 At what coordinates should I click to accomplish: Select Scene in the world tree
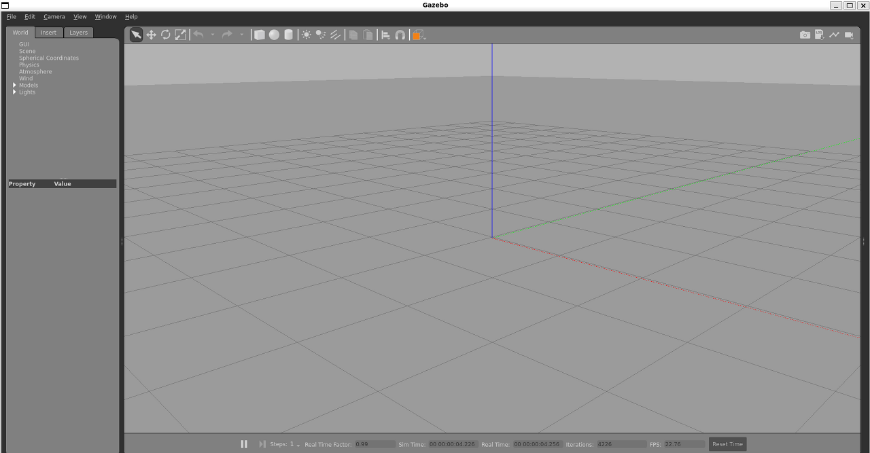27,51
